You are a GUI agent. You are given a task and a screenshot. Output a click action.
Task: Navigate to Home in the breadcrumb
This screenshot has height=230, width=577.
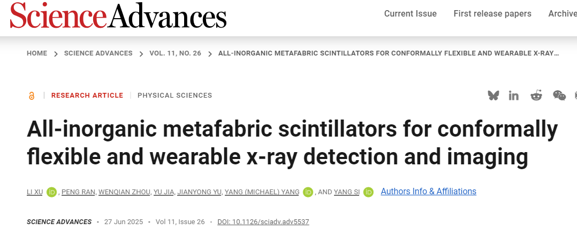point(37,53)
